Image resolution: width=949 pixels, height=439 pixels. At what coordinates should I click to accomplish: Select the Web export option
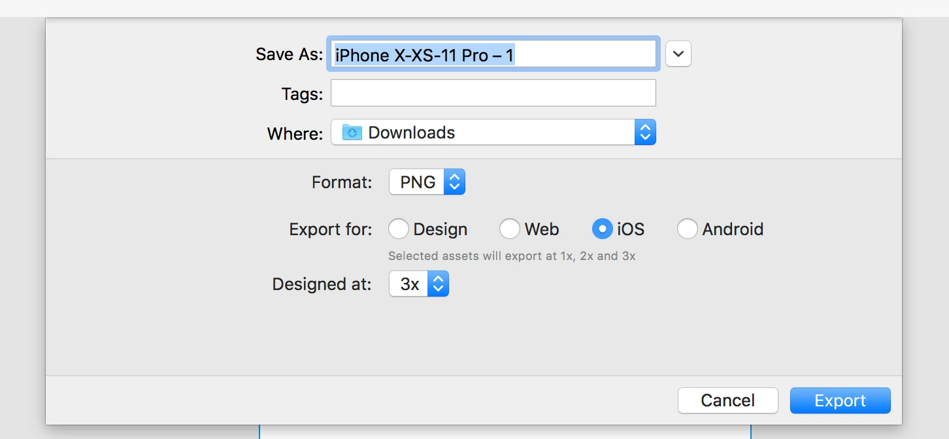point(509,229)
